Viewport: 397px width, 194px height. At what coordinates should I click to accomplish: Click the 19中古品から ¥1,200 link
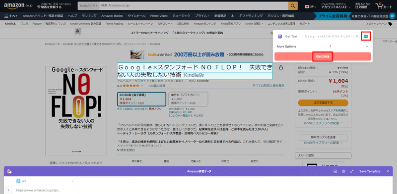[182, 109]
